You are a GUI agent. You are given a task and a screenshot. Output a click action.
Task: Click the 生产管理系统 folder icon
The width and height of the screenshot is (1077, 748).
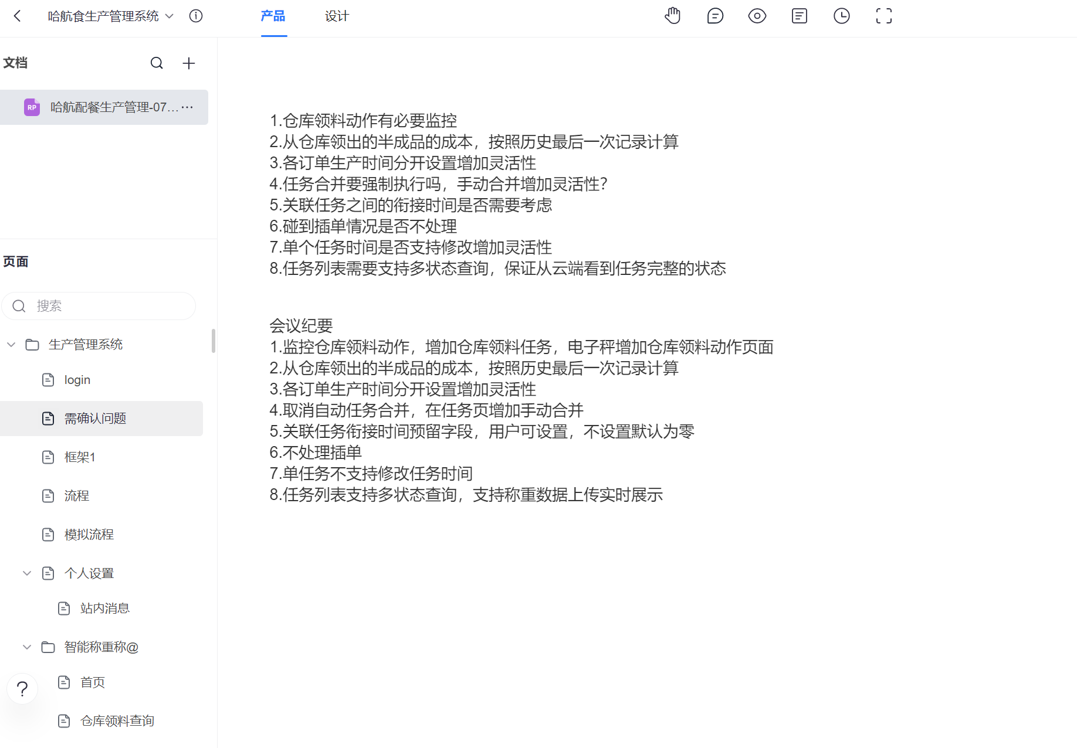pos(32,345)
